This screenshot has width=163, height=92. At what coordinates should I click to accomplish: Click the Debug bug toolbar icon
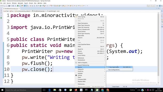(x=37, y=6)
